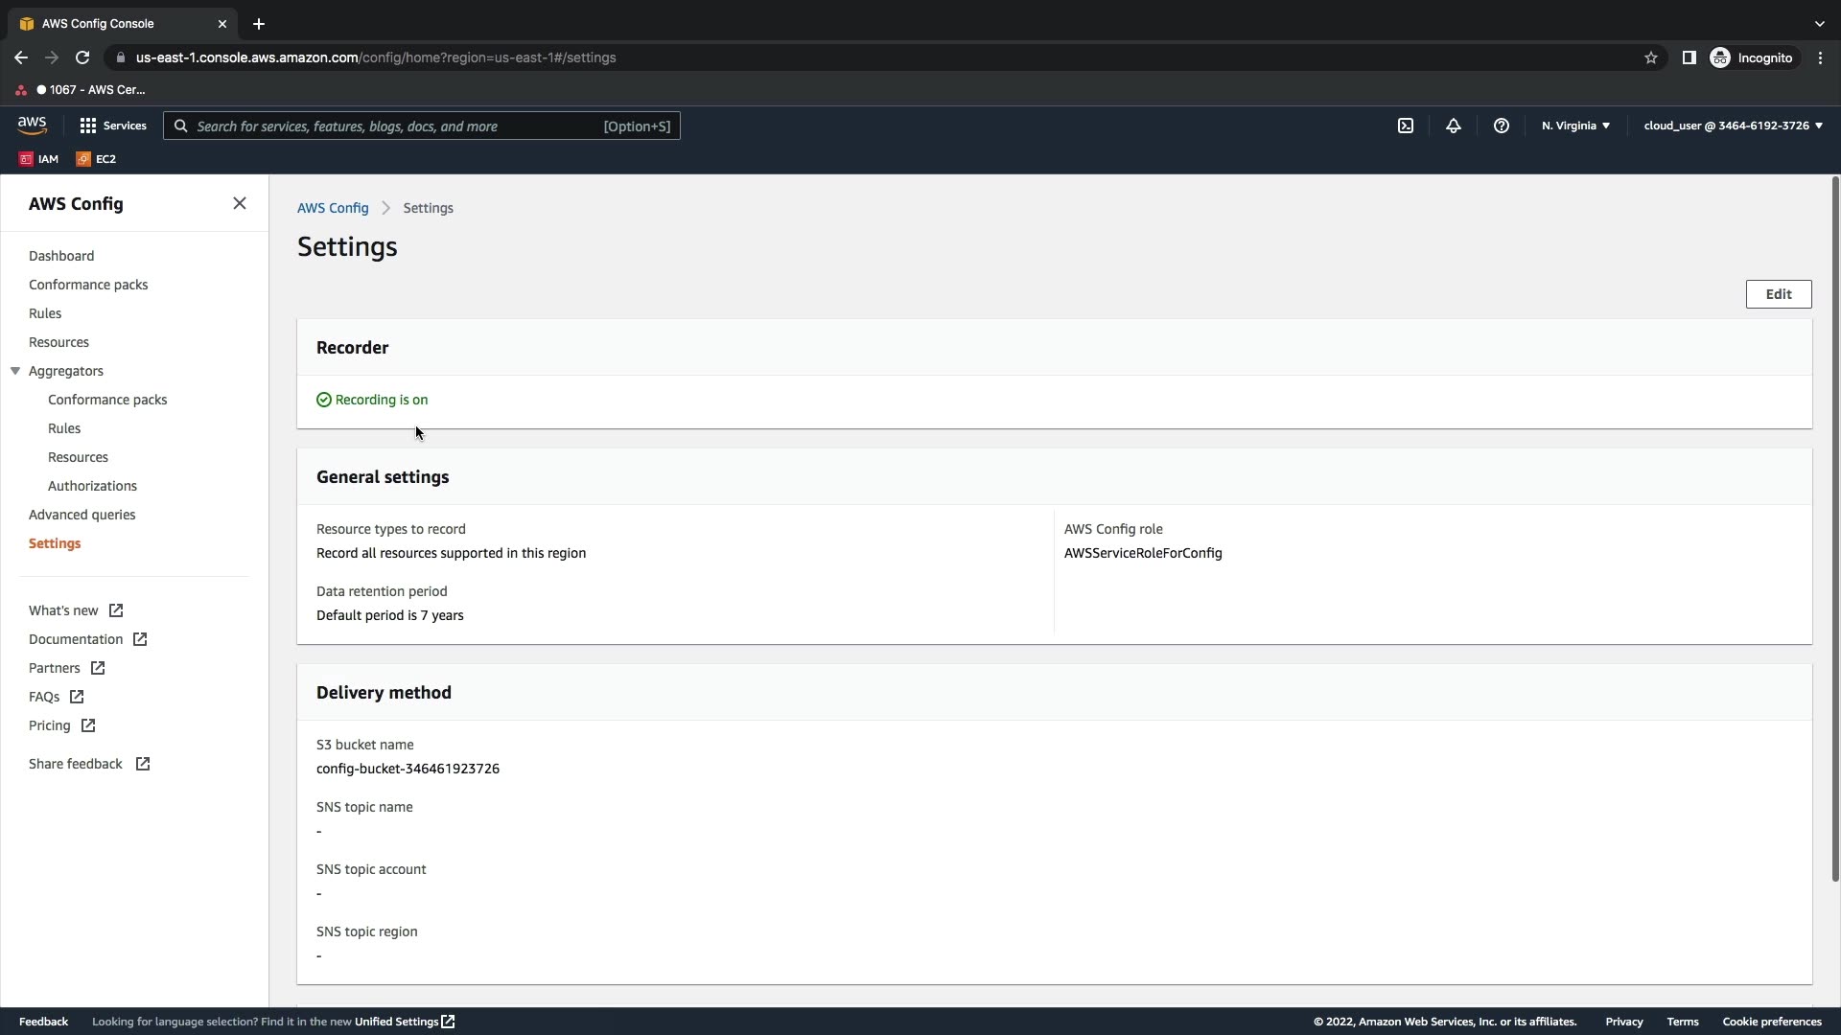1841x1035 pixels.
Task: Click AWS Config breadcrumb link
Action: 333,208
